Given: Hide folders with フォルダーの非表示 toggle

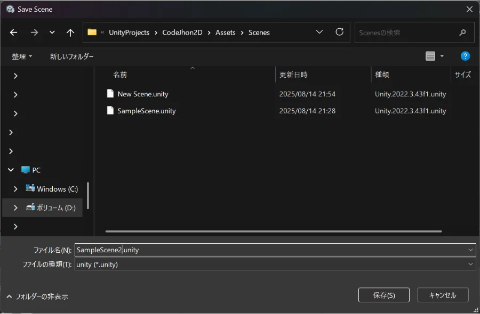Looking at the screenshot, I should [37, 296].
